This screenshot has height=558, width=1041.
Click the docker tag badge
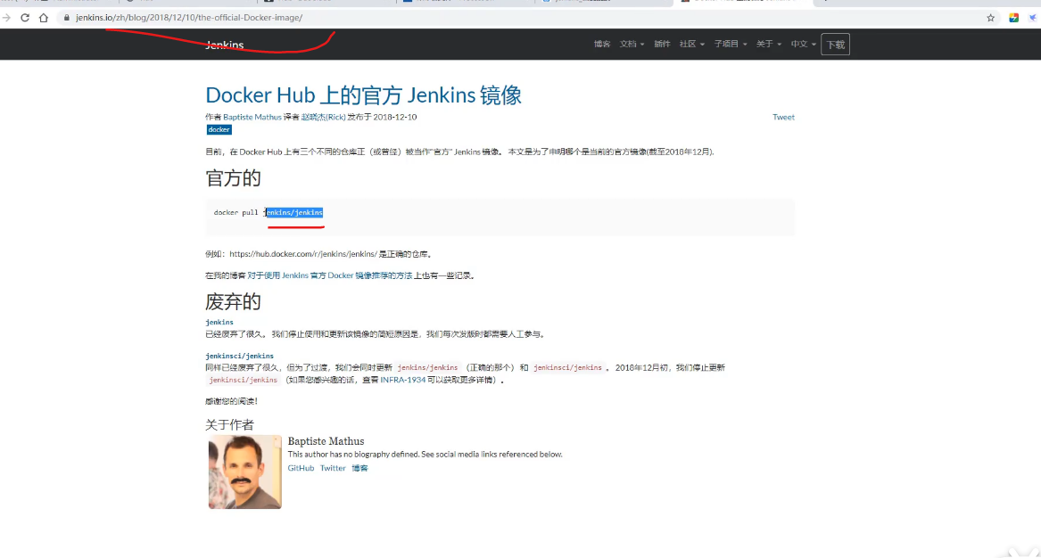tap(219, 130)
